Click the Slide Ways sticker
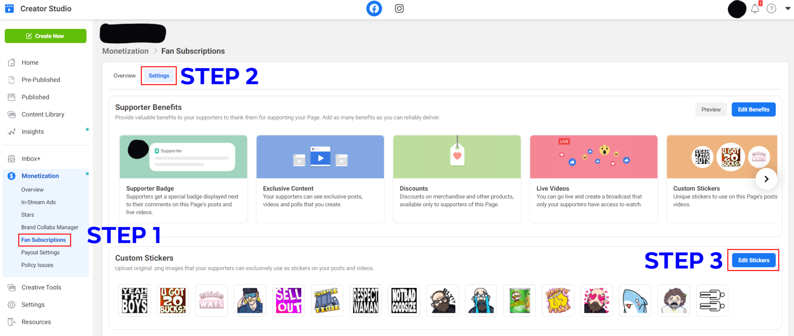 click(x=211, y=300)
